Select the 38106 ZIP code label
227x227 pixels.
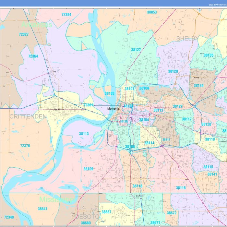pyautogui.click(x=130, y=147)
